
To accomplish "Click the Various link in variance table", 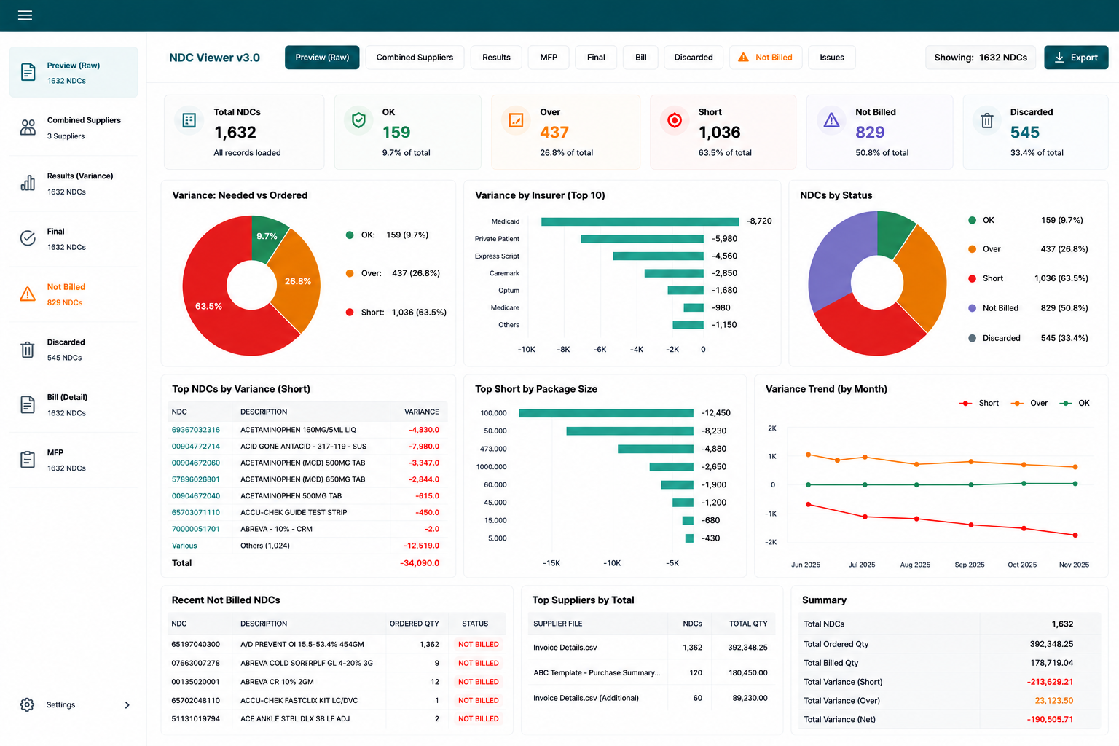I will click(184, 546).
